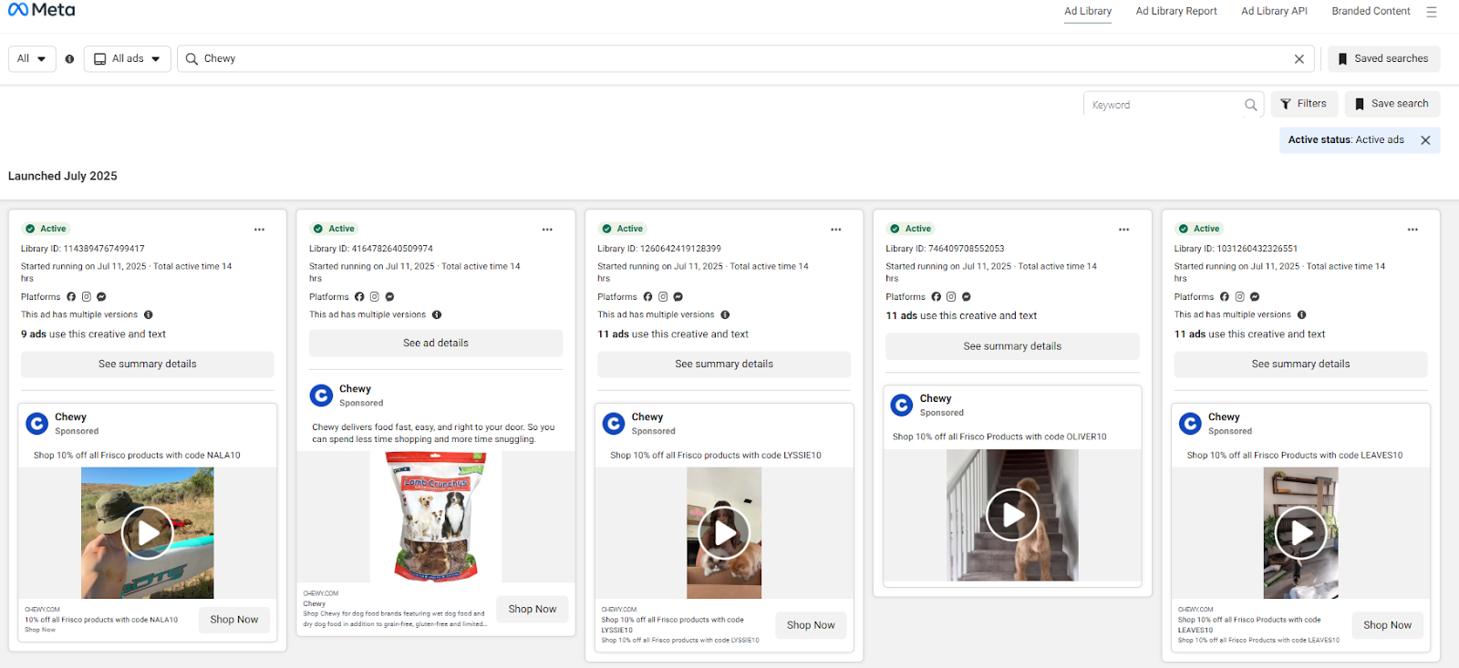Click the keyword search magnifier icon
Screen dimensions: 1459x668
tap(1251, 105)
